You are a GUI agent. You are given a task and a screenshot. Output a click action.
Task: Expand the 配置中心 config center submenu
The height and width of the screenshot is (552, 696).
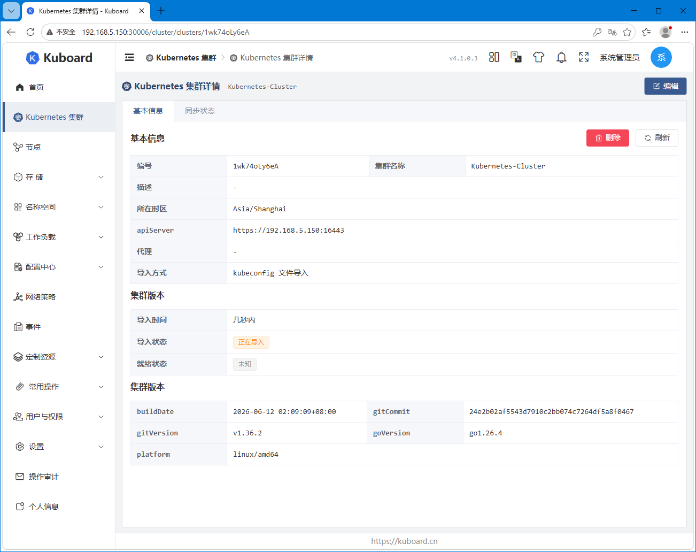click(59, 267)
